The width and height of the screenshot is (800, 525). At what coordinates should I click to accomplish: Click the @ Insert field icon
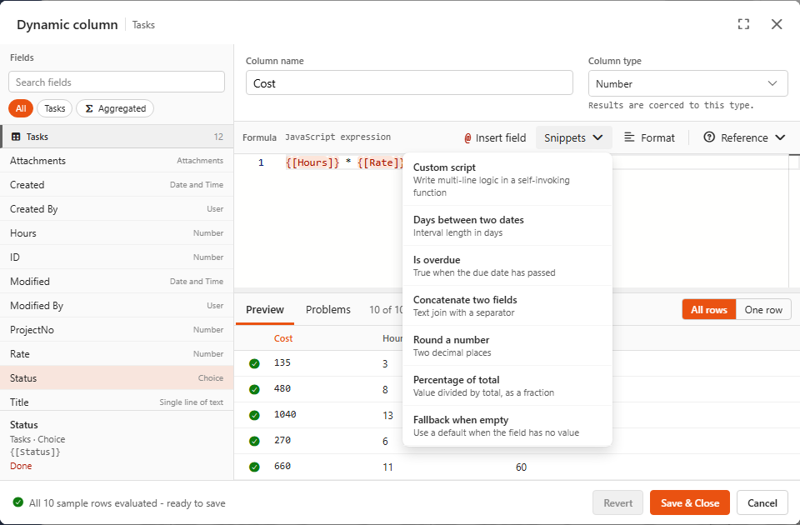467,138
